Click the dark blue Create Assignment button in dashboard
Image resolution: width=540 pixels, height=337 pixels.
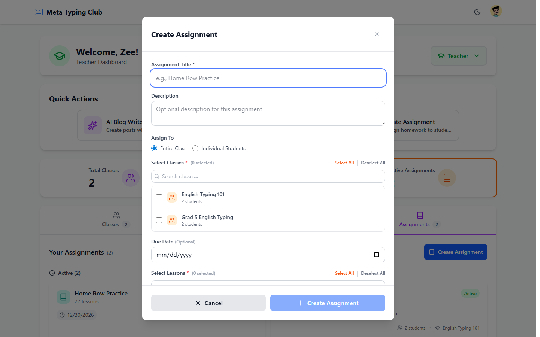456,252
